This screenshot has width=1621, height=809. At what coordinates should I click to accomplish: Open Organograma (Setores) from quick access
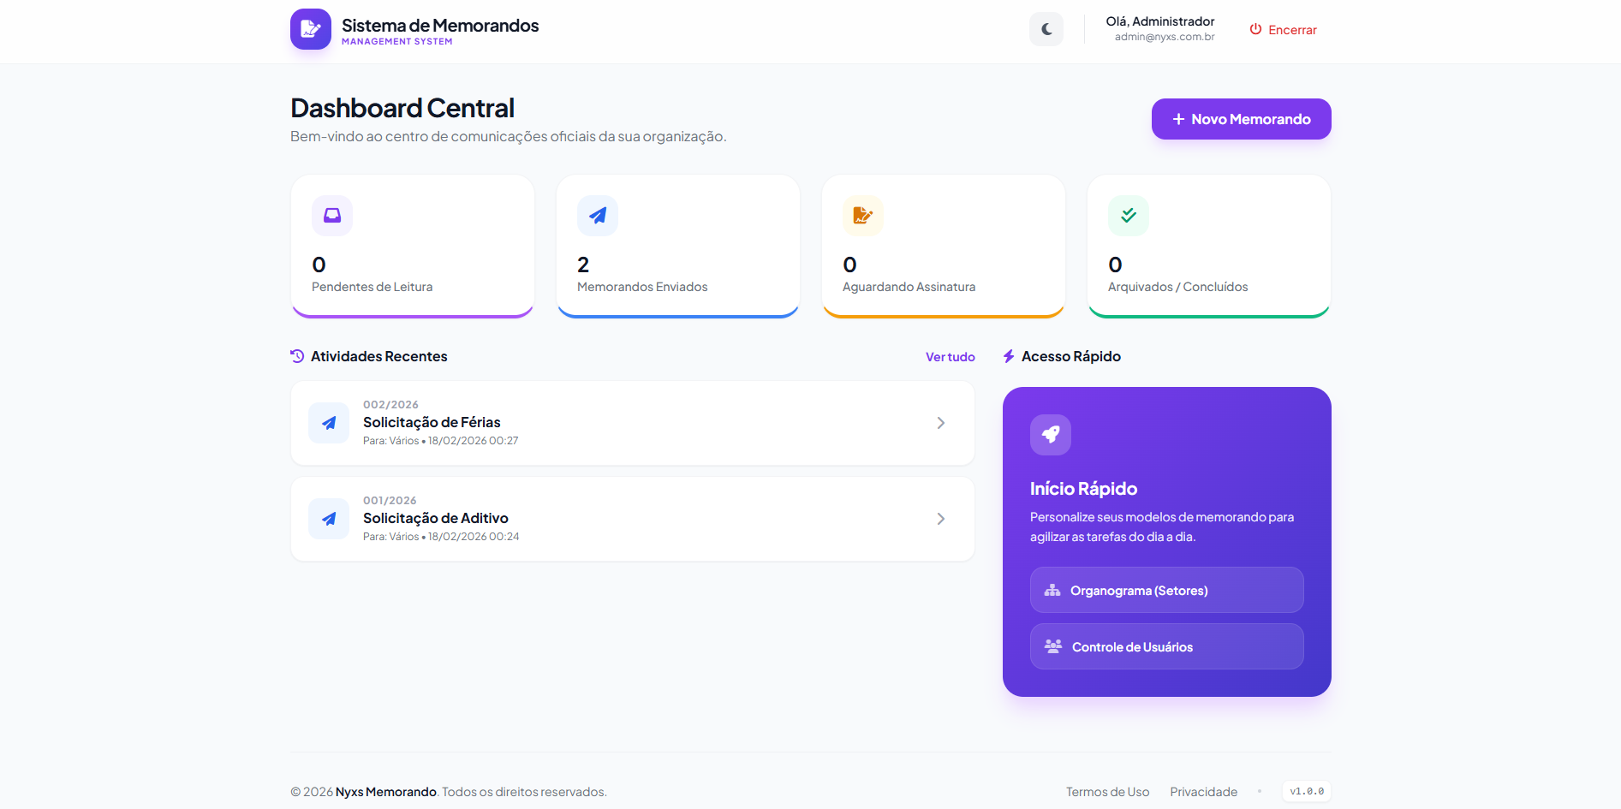[1166, 591]
